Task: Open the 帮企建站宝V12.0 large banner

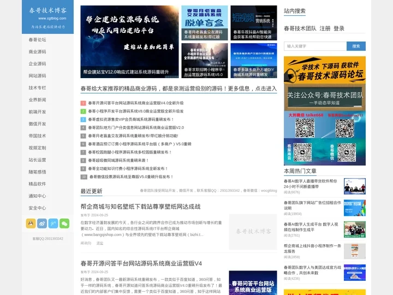Action: coord(129,42)
